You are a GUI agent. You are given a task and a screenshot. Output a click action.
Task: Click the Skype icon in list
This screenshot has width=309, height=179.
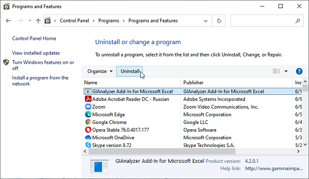(x=88, y=145)
